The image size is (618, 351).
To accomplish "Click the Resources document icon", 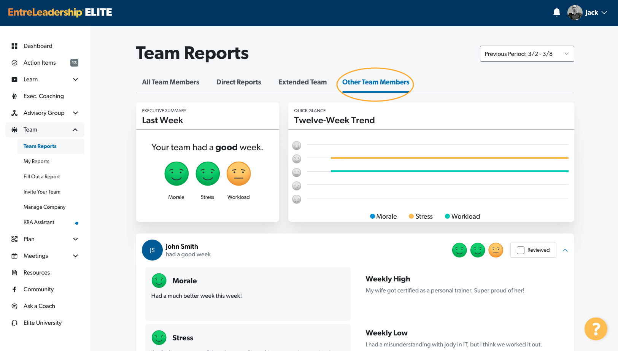I will click(x=14, y=273).
